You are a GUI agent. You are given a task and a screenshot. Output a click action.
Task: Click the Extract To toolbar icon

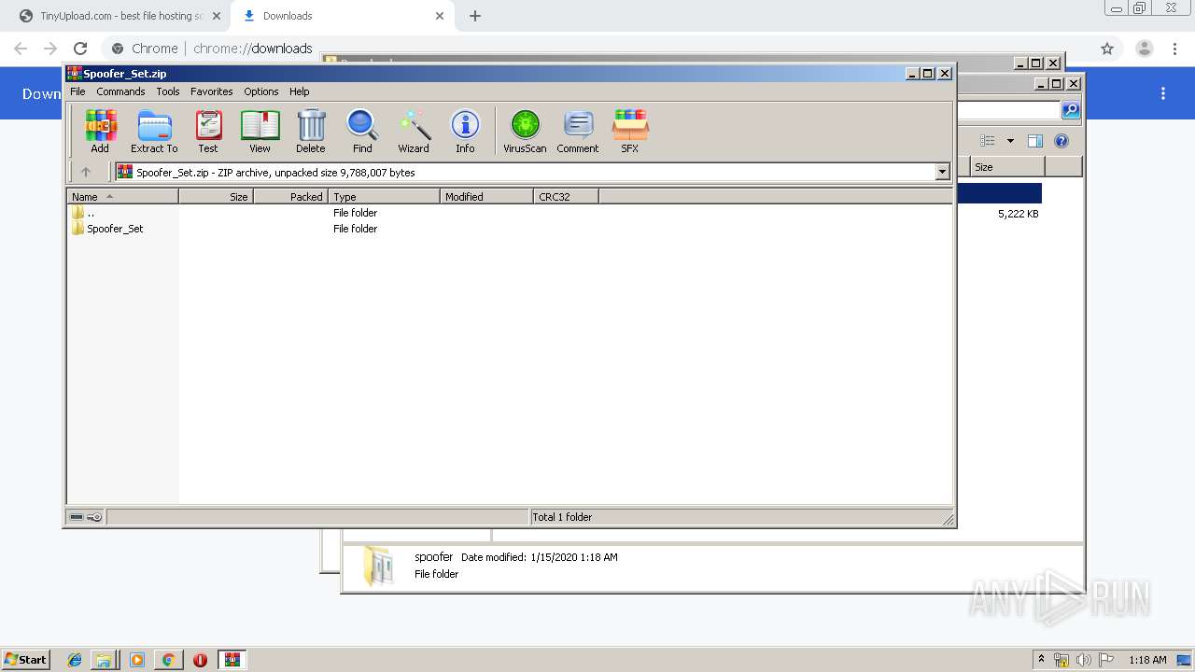154,131
